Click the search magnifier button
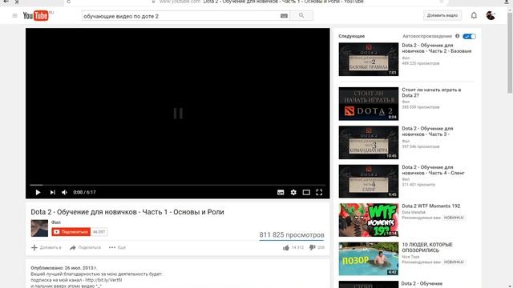Screen dimensions: 513x288 [x=301, y=15]
